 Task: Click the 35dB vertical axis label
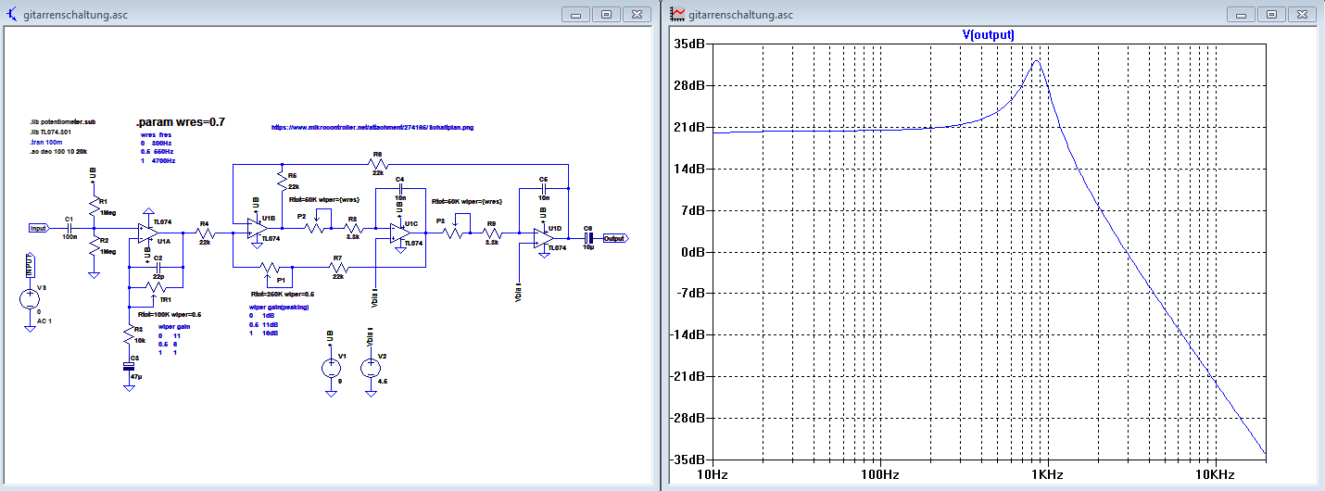pos(691,44)
